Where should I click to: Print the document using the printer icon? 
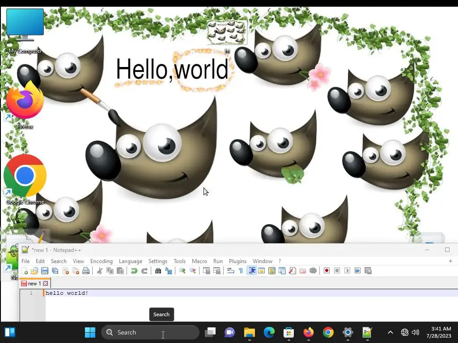(x=86, y=271)
